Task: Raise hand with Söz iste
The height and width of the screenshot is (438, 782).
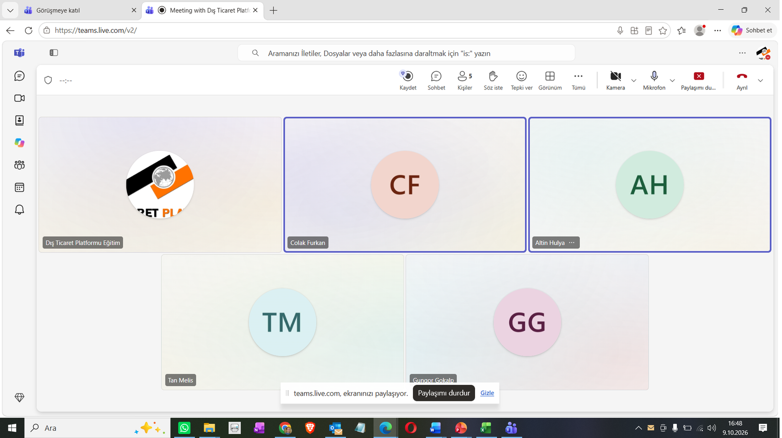Action: tap(493, 81)
